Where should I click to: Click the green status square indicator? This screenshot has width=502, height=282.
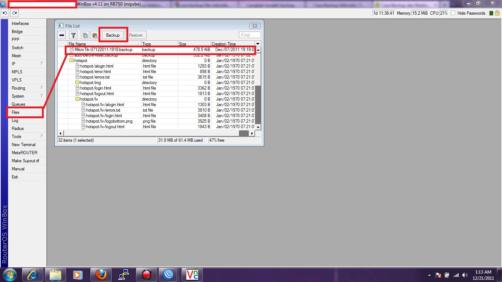[x=491, y=13]
